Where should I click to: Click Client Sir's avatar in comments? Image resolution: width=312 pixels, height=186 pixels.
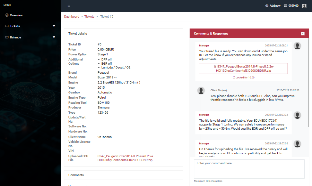tap(201, 91)
